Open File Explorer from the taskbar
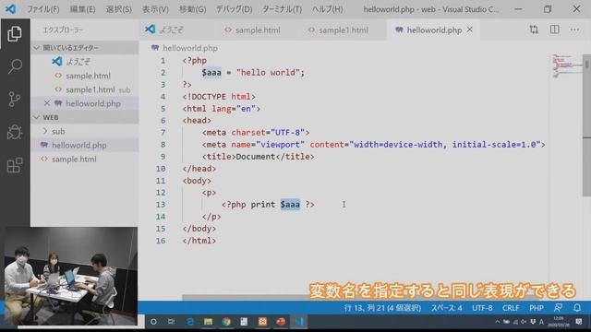The height and width of the screenshot is (332, 591). tap(208, 322)
